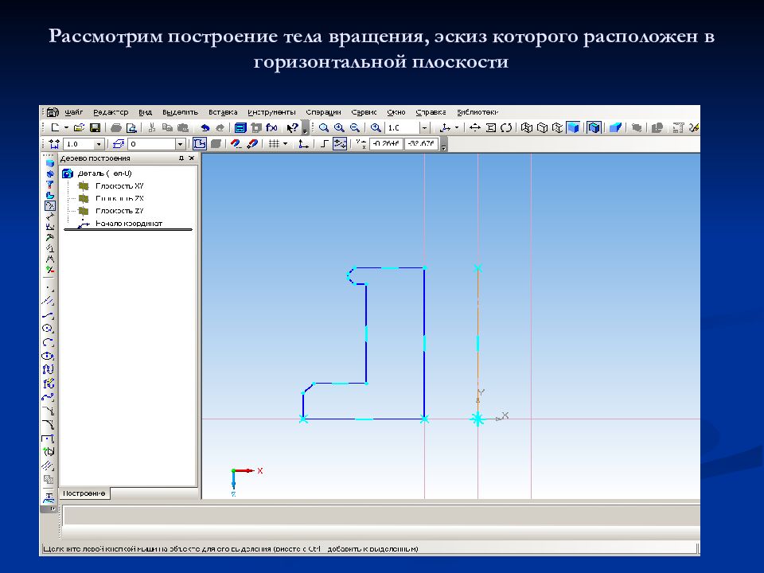Toggle the disable snaps magnet icon
Viewport: 764px width, 573px height.
[252, 144]
